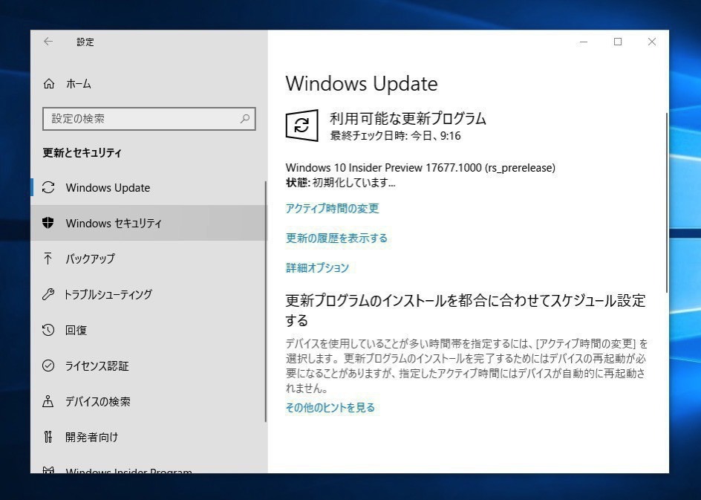
Task: Click the ライセンス認証 checkmark circle icon
Action: [48, 366]
